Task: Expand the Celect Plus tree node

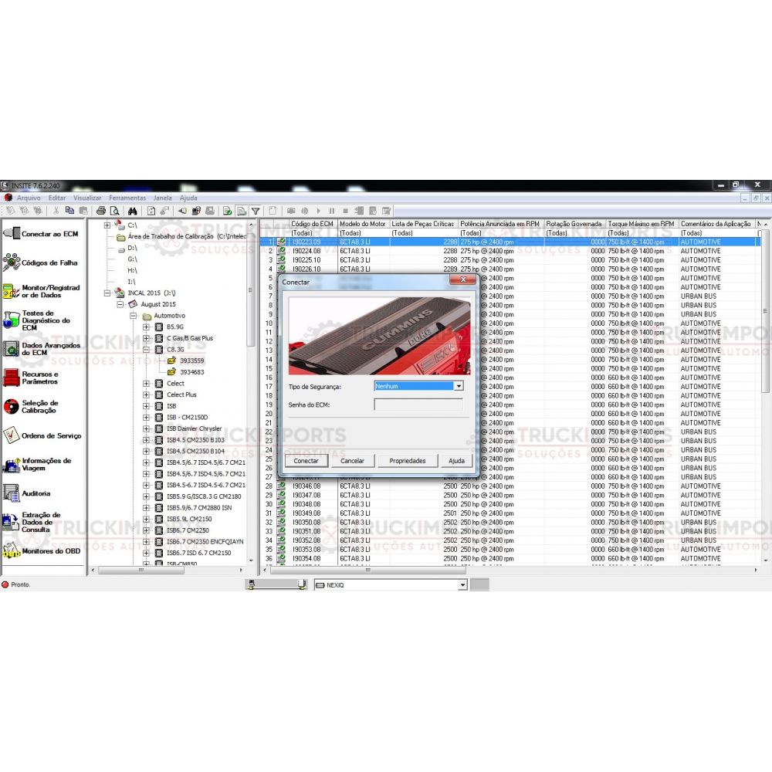Action: coord(147,394)
